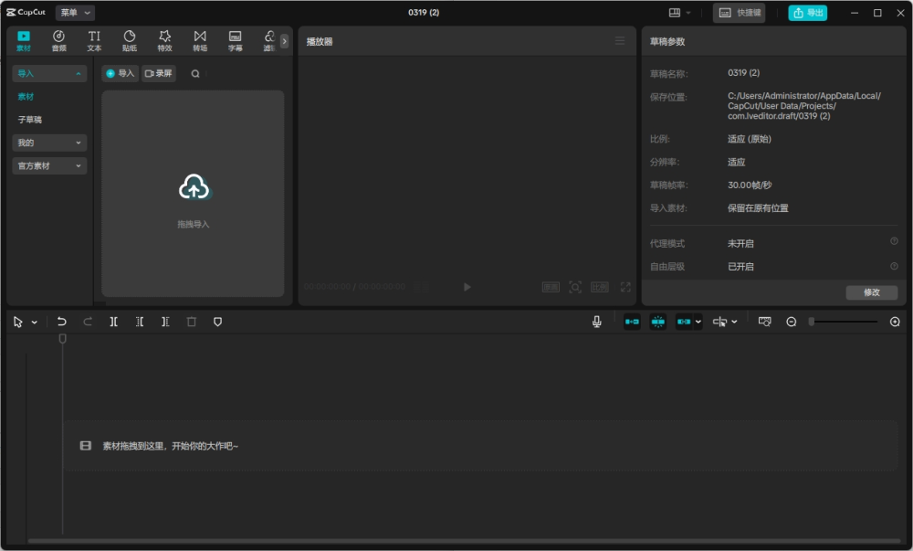Open the 字幕 captions panel
The height and width of the screenshot is (551, 913).
click(x=234, y=39)
